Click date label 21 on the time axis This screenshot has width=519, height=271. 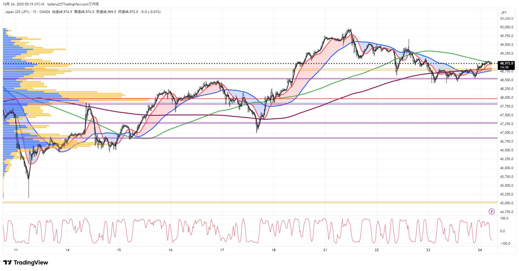[x=325, y=250]
